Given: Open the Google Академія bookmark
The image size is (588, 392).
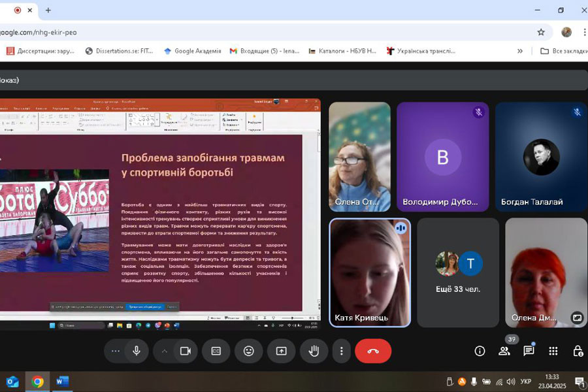Looking at the screenshot, I should tap(192, 51).
